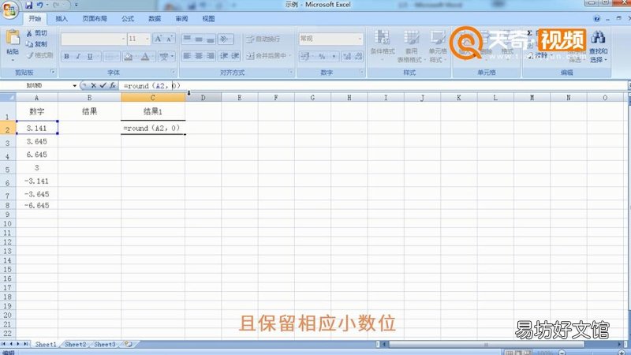Click cell A8 containing -6.645
The height and width of the screenshot is (355, 631).
click(x=36, y=205)
